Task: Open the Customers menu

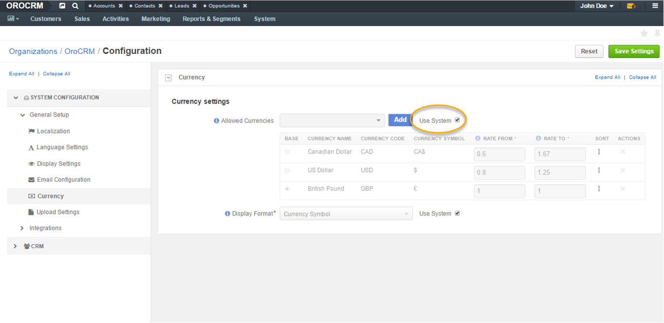Action: (x=46, y=19)
